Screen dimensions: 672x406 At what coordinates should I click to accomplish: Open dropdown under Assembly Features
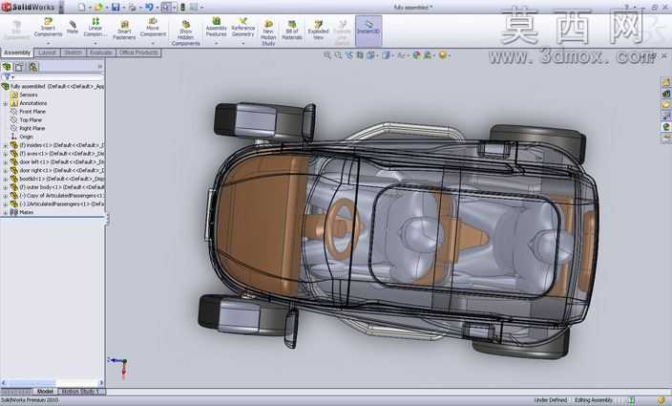coord(216,43)
